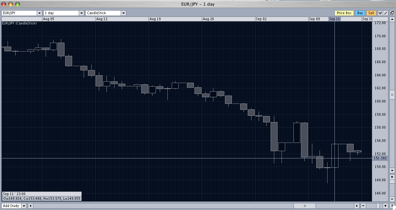The width and height of the screenshot is (396, 210).
Task: Click the Buy button
Action: (x=360, y=13)
